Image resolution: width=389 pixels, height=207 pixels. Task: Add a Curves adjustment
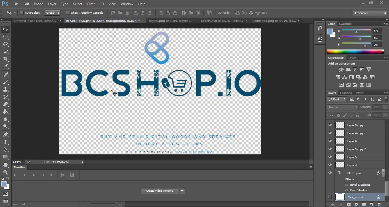coord(355,69)
